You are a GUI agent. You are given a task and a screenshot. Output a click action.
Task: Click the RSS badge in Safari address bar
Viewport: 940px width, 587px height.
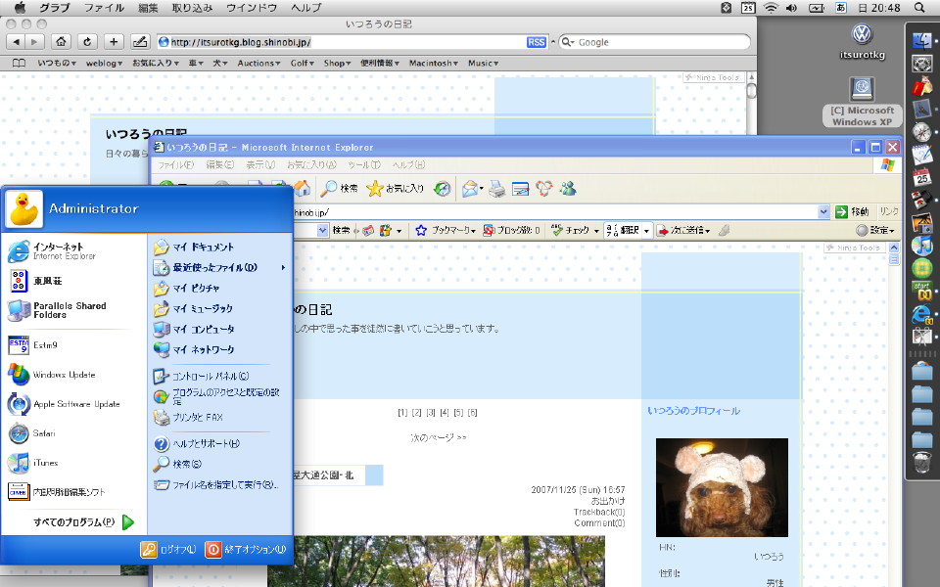click(536, 42)
